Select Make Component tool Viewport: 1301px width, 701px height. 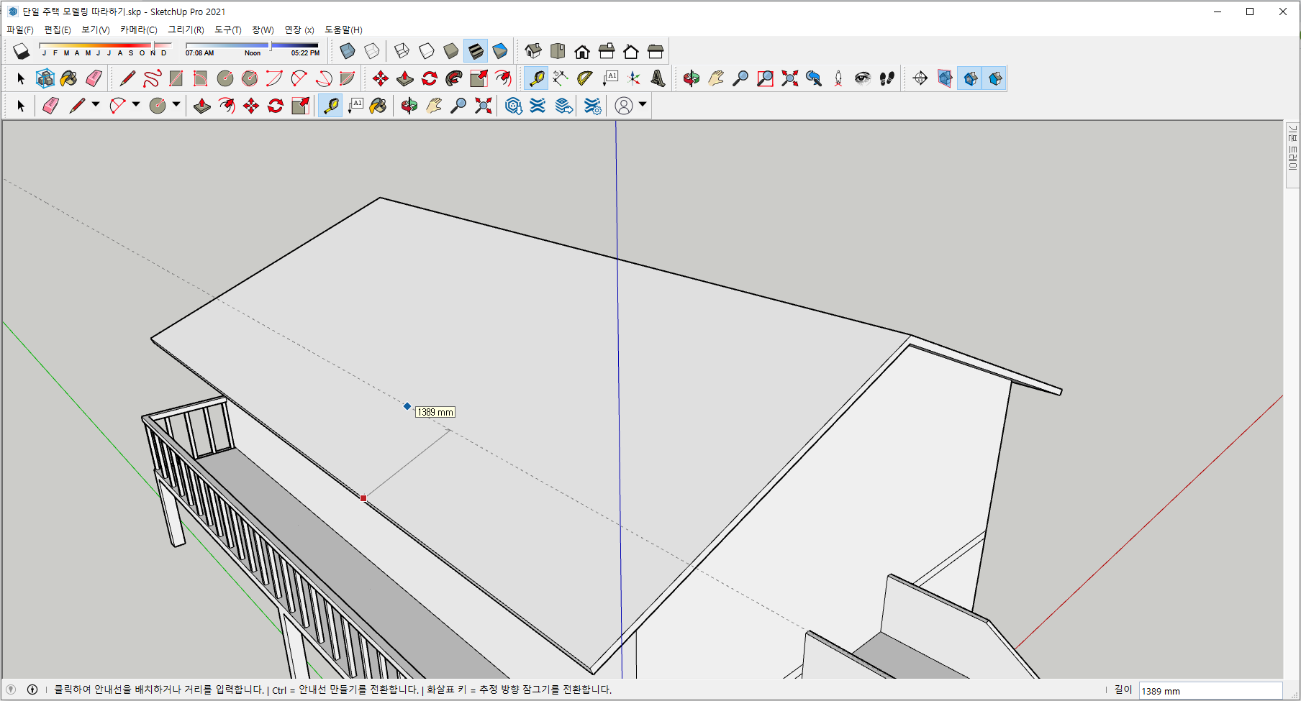(x=45, y=78)
